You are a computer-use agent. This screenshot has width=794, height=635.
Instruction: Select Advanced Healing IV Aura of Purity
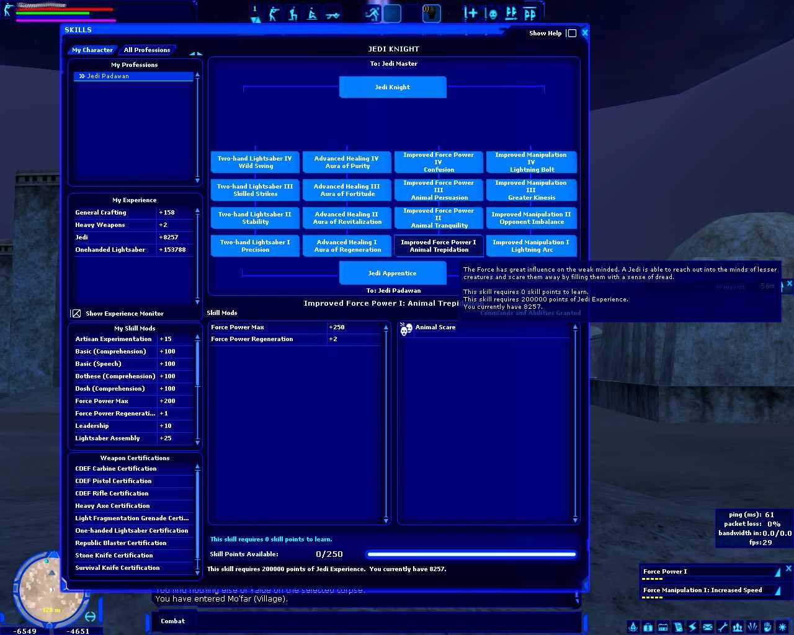(347, 162)
